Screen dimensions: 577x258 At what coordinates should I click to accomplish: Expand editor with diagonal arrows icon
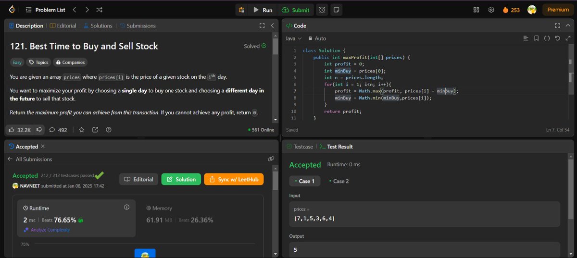coord(567,38)
